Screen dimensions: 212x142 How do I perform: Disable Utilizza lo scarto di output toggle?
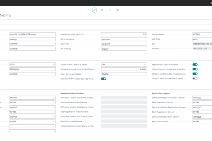pos(195,74)
